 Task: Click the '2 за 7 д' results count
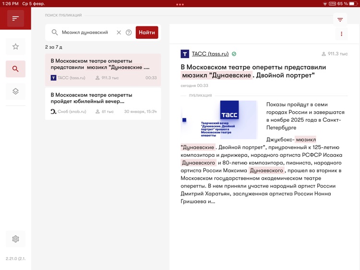[53, 47]
